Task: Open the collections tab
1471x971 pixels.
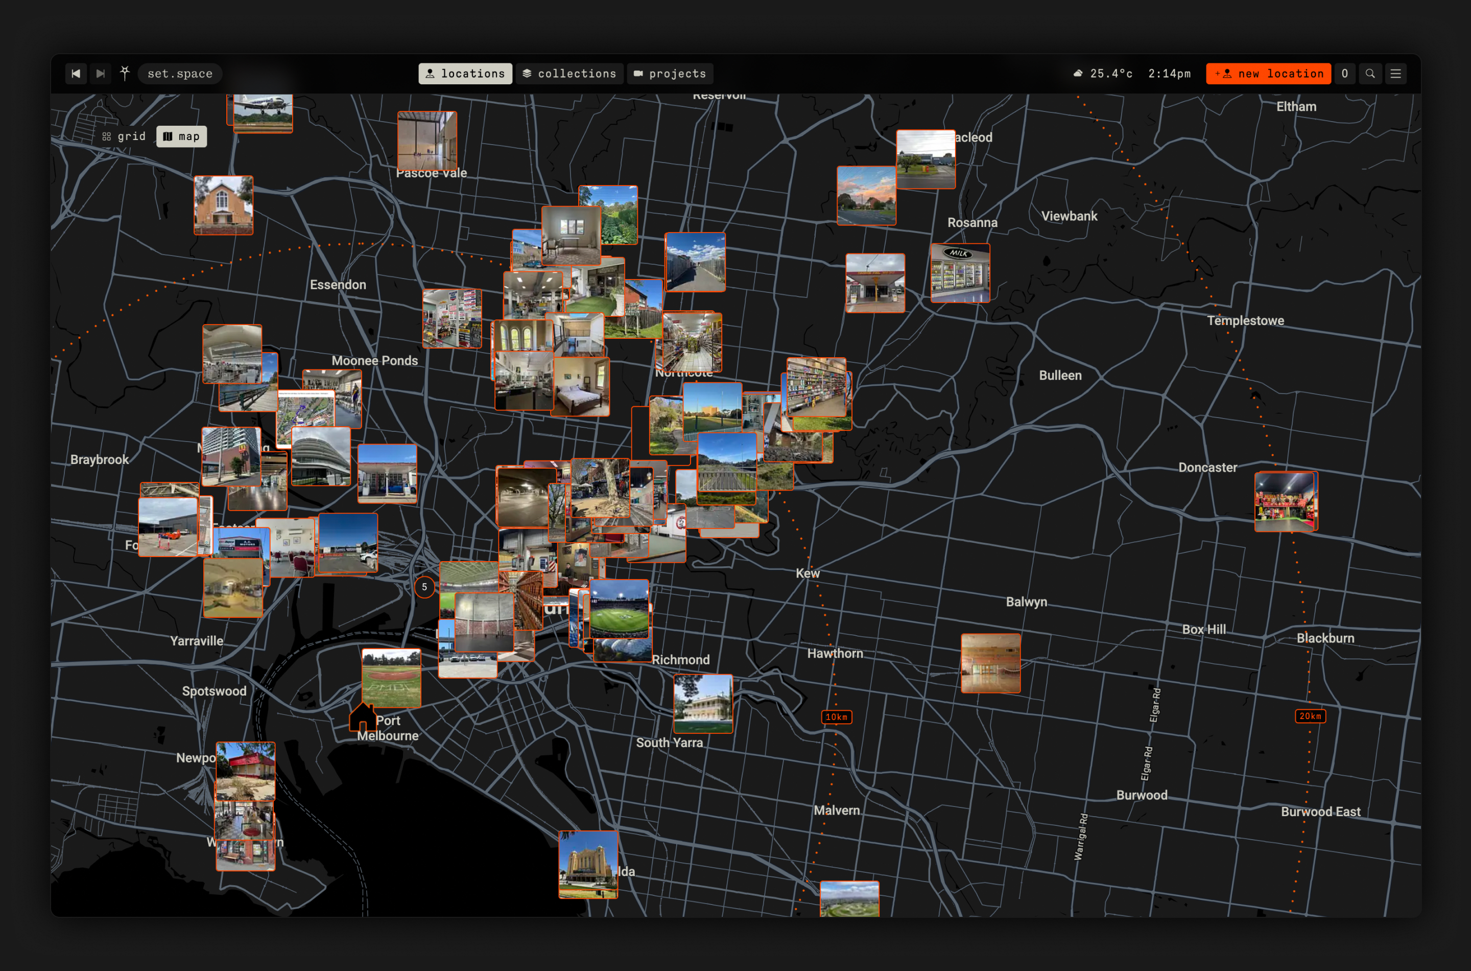Action: pos(570,74)
